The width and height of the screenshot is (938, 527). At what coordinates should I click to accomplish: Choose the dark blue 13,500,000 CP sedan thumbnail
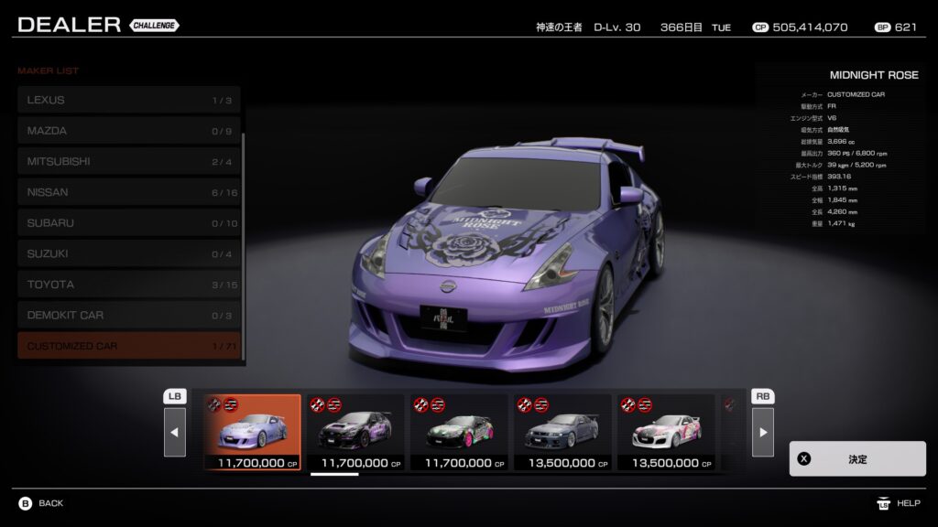(562, 432)
